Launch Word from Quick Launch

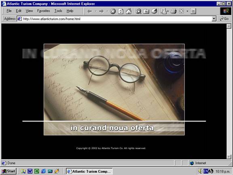30,171
